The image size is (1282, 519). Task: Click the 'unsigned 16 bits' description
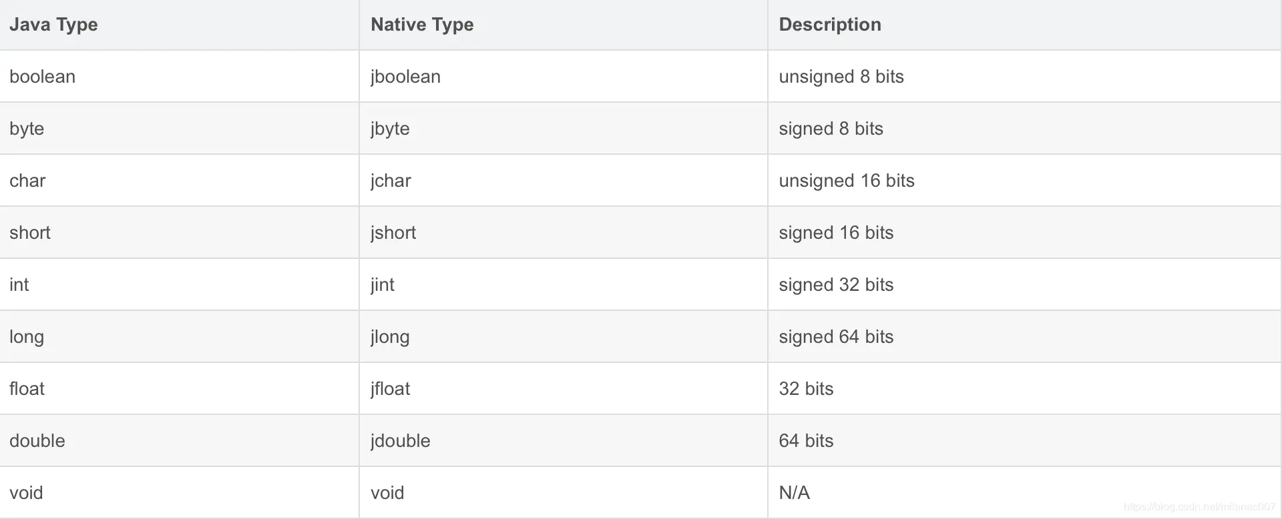[x=847, y=181]
